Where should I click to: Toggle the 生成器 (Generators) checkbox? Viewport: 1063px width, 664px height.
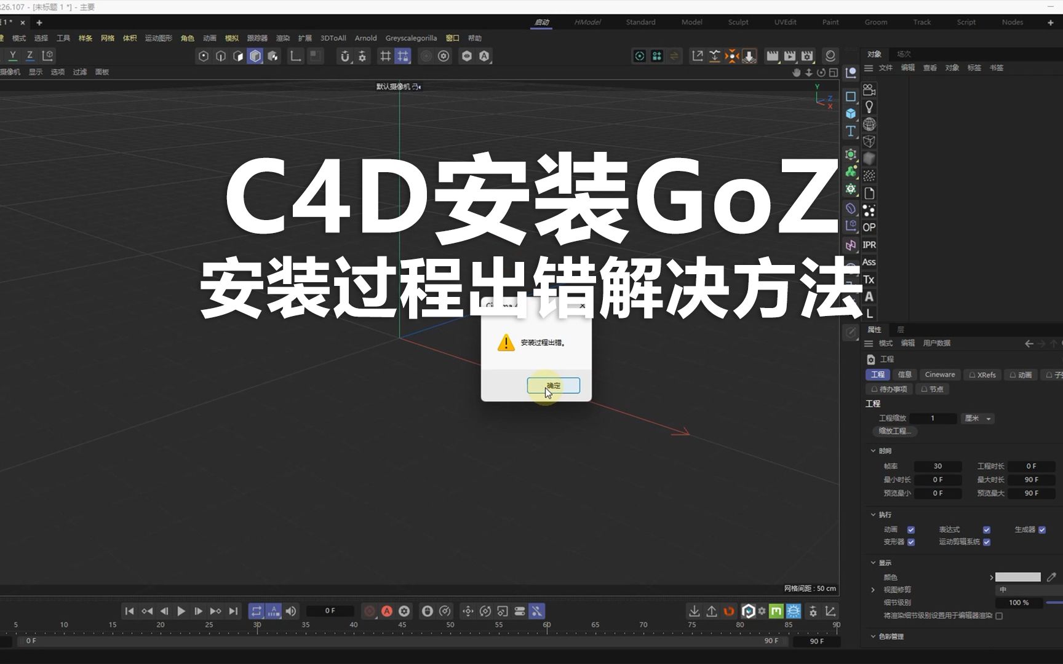point(1042,530)
